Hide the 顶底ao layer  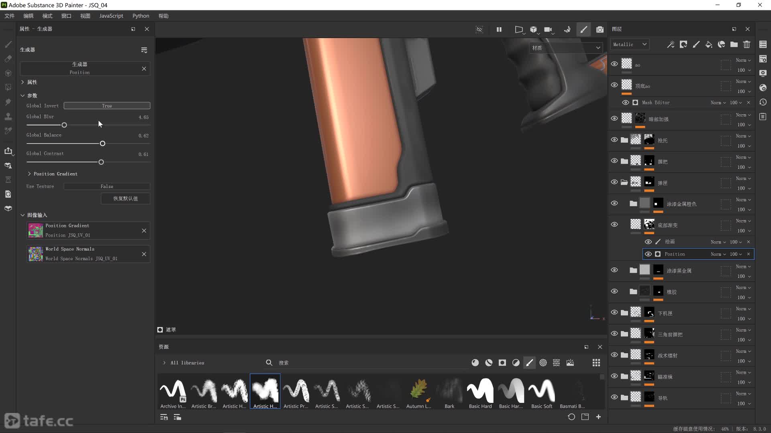[x=614, y=85]
